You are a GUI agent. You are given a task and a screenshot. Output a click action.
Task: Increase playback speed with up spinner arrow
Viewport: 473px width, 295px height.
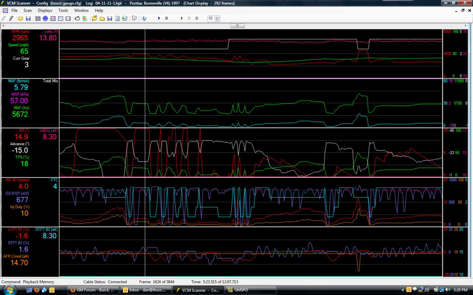[x=217, y=17]
